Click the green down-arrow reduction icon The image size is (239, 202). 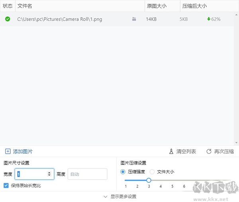209,19
